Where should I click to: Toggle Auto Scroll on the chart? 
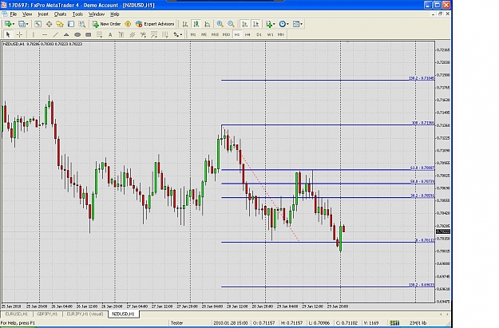point(244,24)
